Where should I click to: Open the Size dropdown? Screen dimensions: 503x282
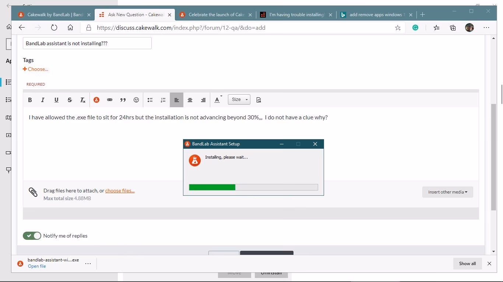(x=239, y=100)
